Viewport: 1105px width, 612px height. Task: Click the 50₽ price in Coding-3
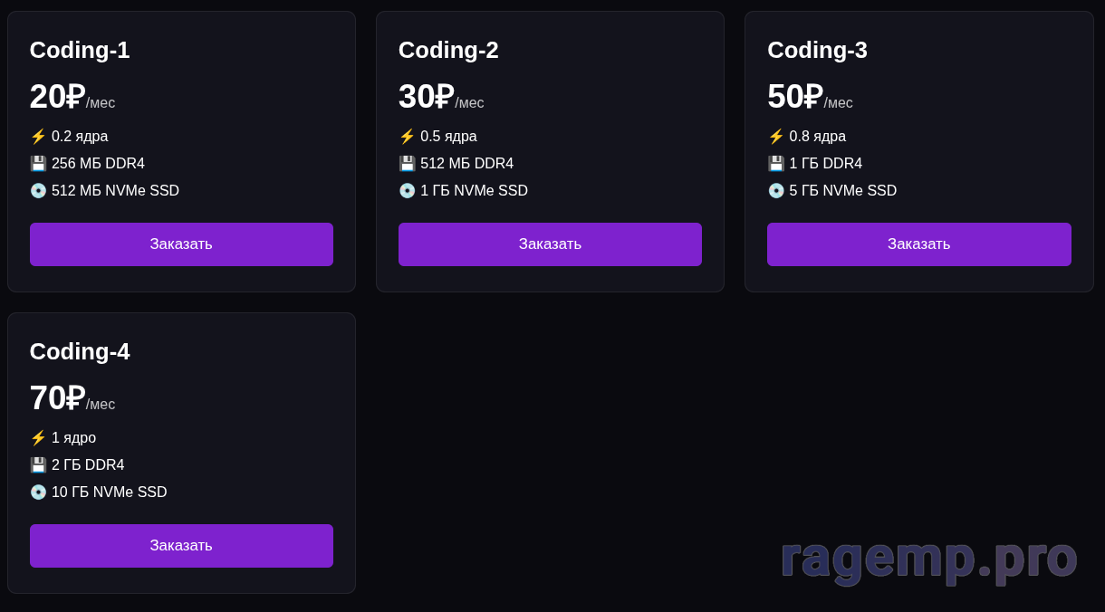(794, 97)
